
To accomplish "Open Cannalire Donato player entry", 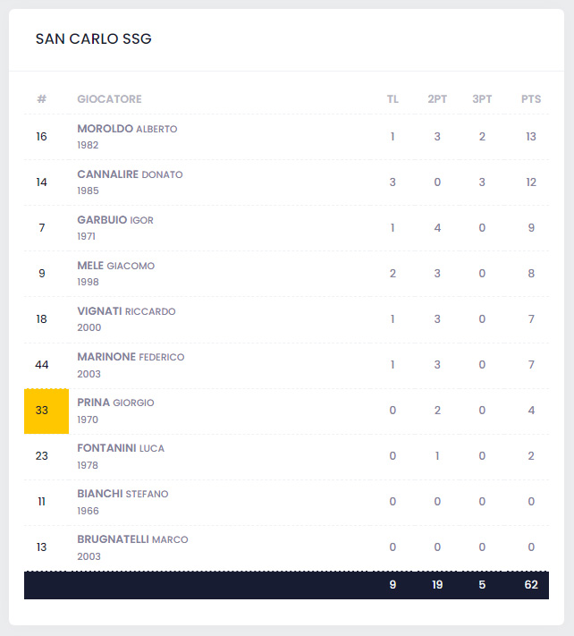I will (x=130, y=174).
